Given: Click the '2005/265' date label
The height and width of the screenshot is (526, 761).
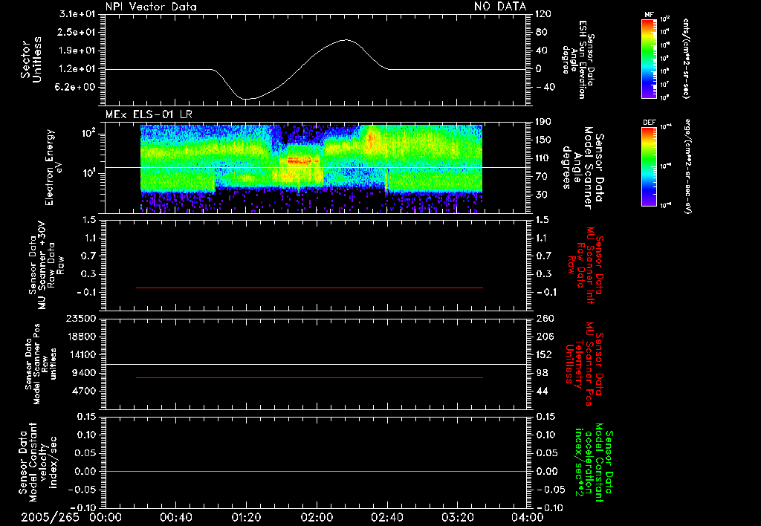Looking at the screenshot, I should (50, 517).
